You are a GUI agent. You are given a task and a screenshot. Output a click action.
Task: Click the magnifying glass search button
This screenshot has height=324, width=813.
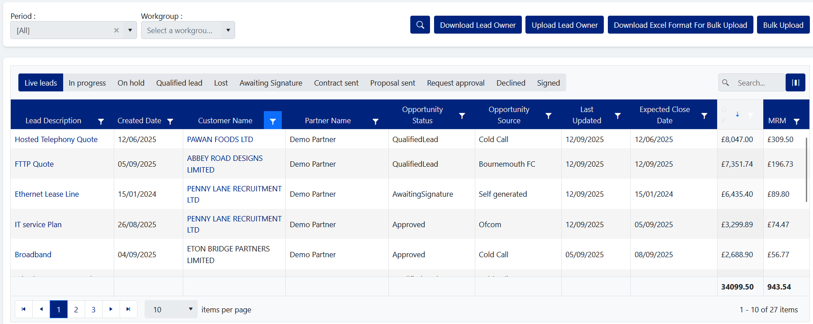pyautogui.click(x=420, y=25)
